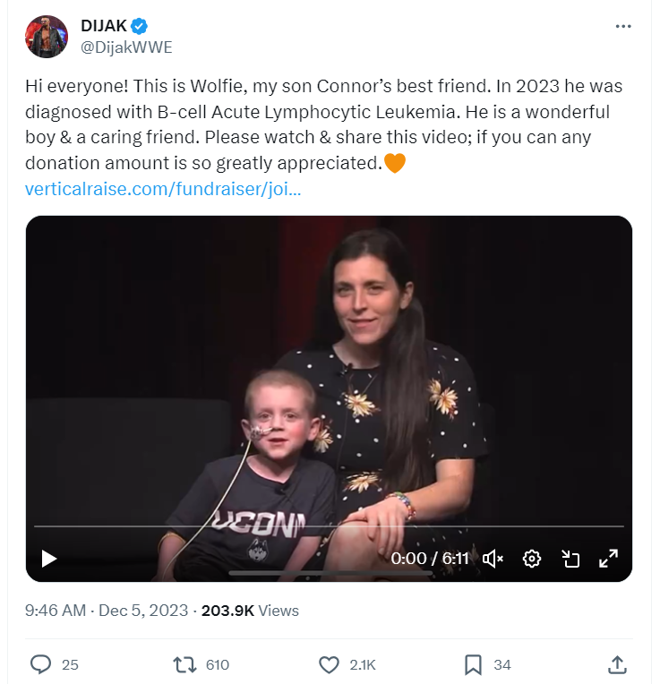
Task: Unmute the video sound
Action: point(493,559)
